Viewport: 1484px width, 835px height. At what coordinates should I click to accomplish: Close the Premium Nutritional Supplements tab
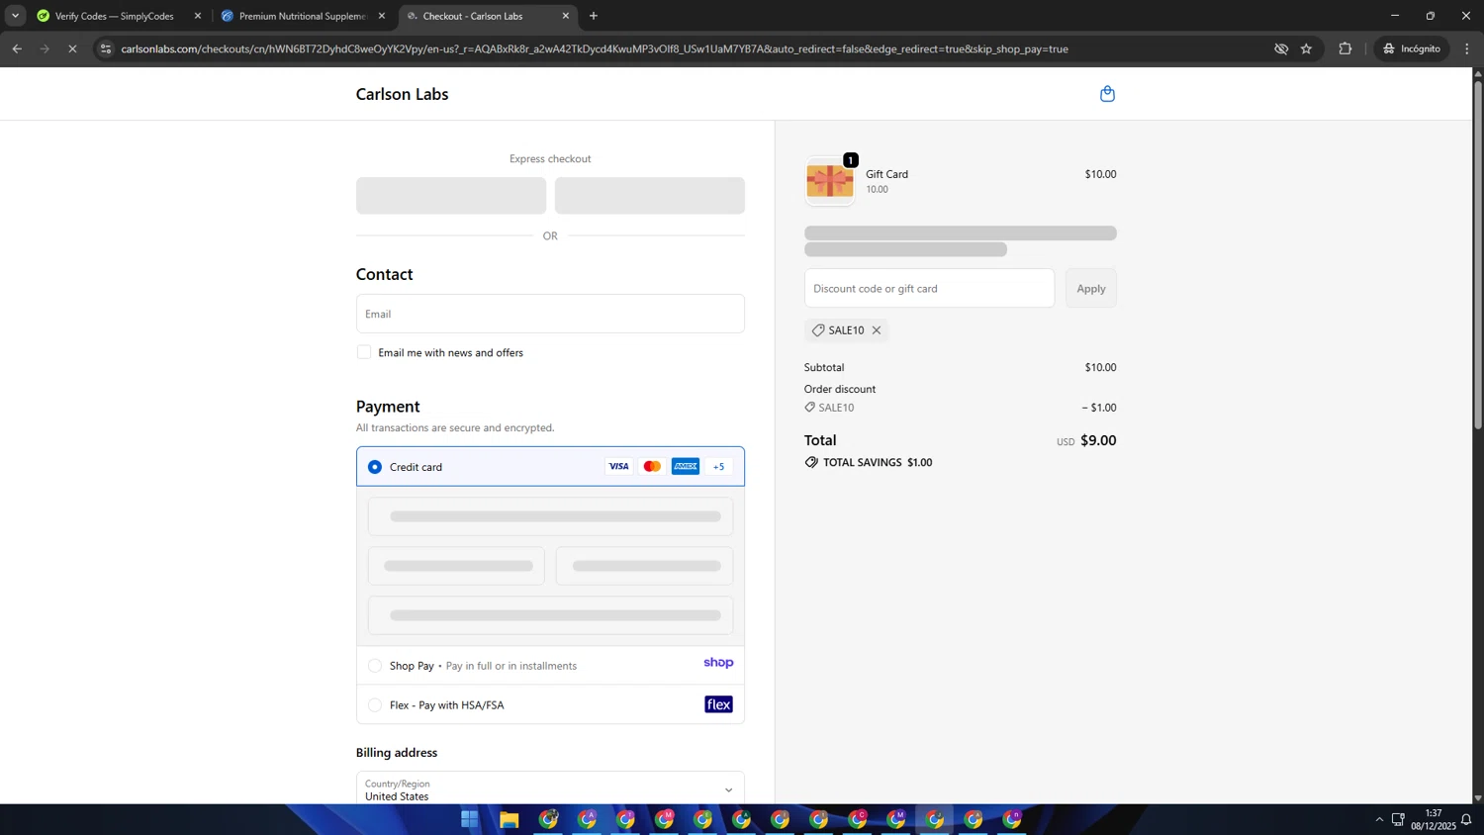tap(382, 16)
